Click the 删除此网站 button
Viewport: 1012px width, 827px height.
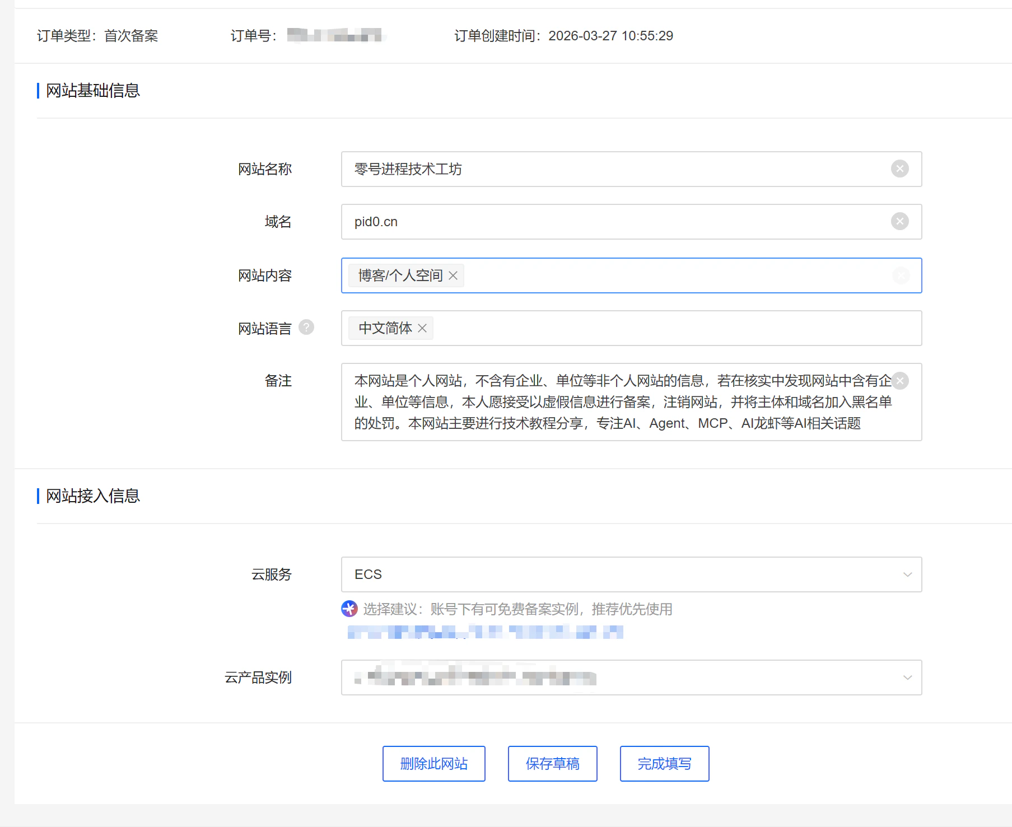[x=433, y=763]
